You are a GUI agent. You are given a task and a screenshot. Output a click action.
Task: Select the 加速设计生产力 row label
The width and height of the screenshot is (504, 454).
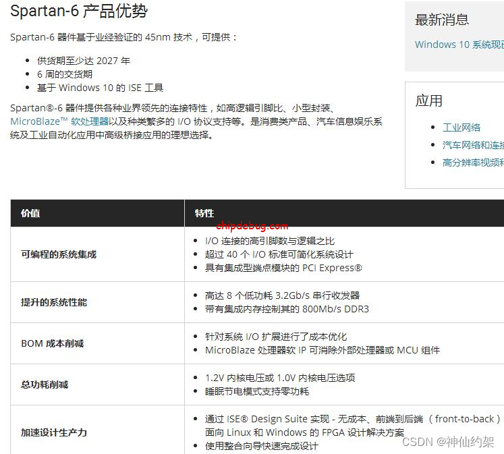(54, 432)
